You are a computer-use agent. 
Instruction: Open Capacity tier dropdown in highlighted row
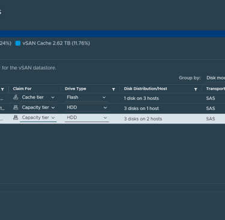point(38,118)
